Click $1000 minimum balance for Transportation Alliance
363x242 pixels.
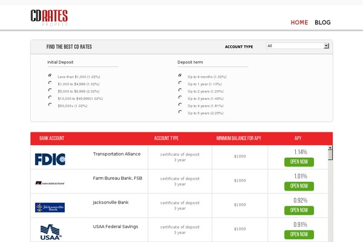[240, 156]
